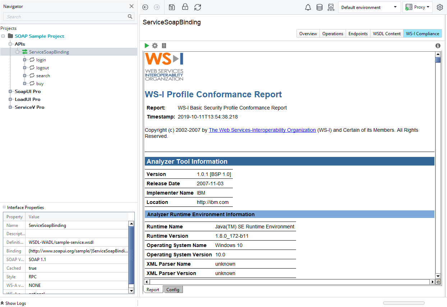
Task: Expand the logout operation node
Action: (x=25, y=68)
